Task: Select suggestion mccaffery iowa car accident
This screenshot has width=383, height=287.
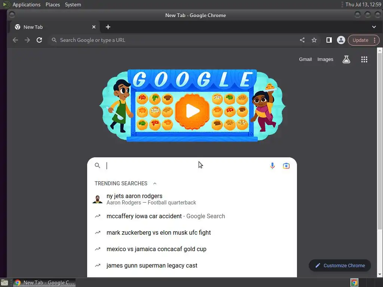Action: [192, 216]
